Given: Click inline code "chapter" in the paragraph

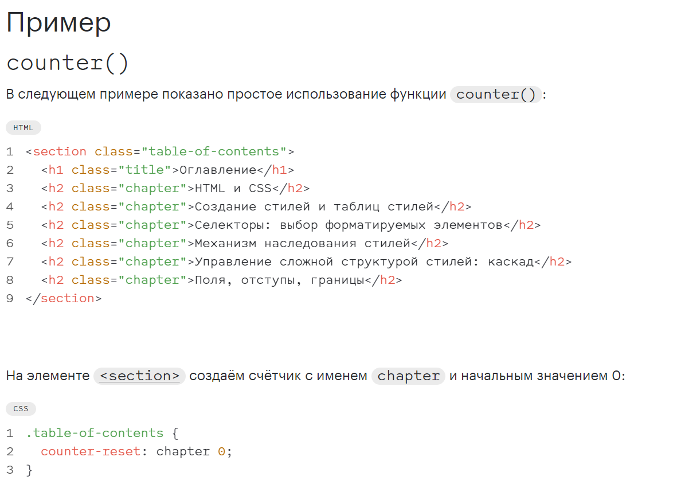Looking at the screenshot, I should coord(408,376).
